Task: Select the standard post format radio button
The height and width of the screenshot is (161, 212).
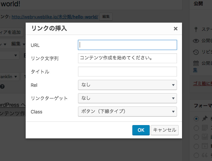Action: point(196,119)
